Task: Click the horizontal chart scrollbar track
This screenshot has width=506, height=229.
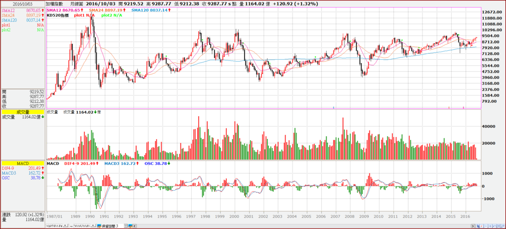Action: [x=303, y=226]
